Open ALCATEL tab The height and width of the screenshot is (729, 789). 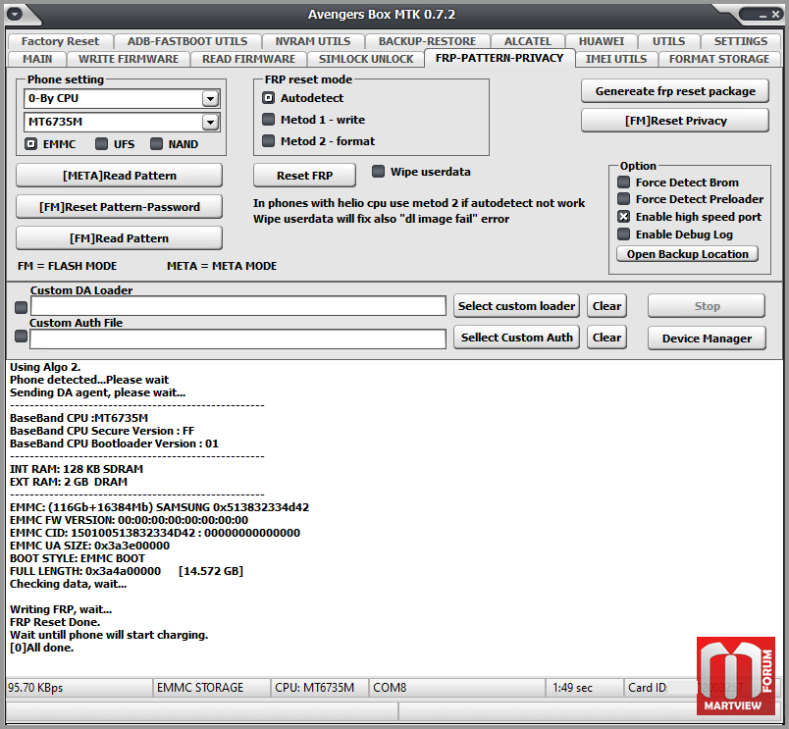click(x=527, y=41)
